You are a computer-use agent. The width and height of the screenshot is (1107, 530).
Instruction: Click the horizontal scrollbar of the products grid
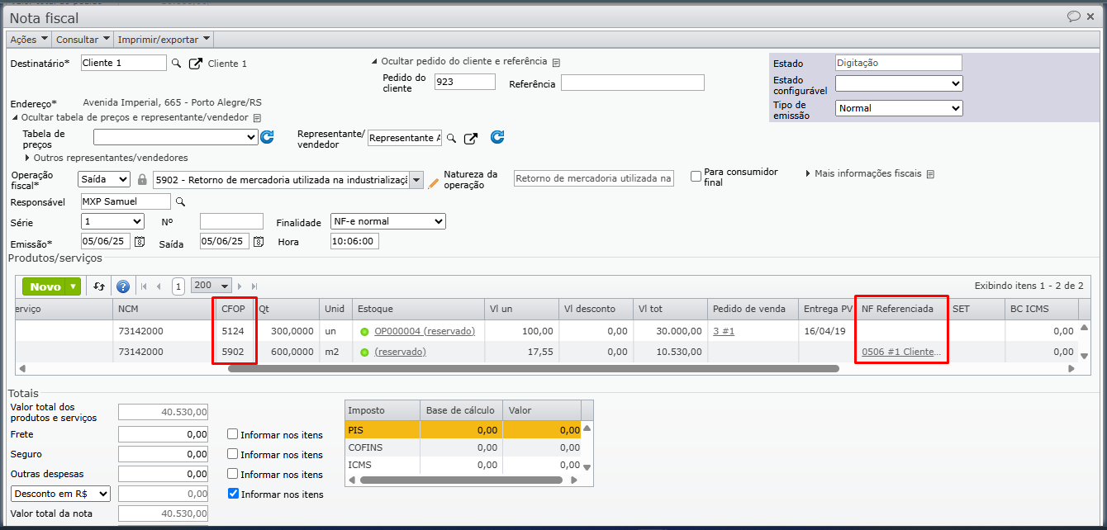[x=533, y=368]
